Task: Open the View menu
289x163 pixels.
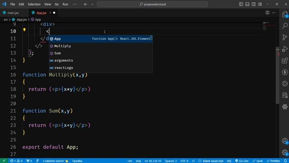Action: click(x=47, y=4)
